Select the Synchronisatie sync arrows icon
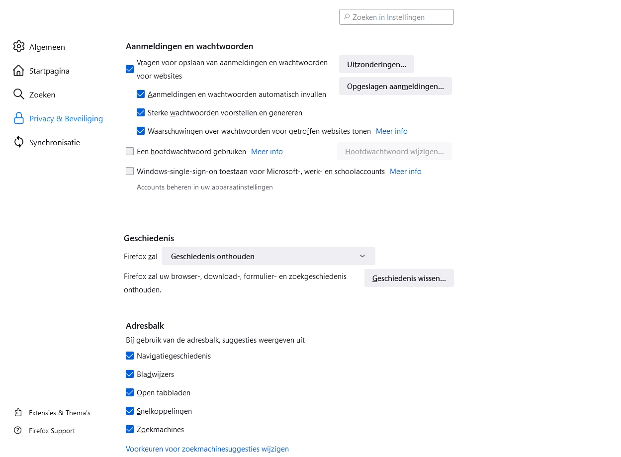 [18, 142]
